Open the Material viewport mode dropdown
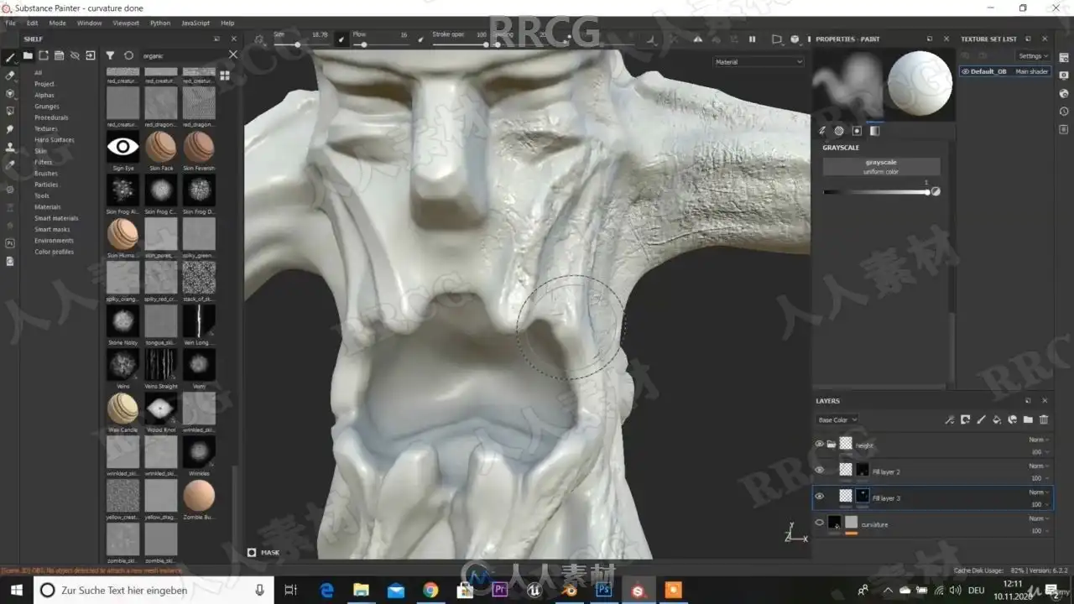 (x=758, y=62)
